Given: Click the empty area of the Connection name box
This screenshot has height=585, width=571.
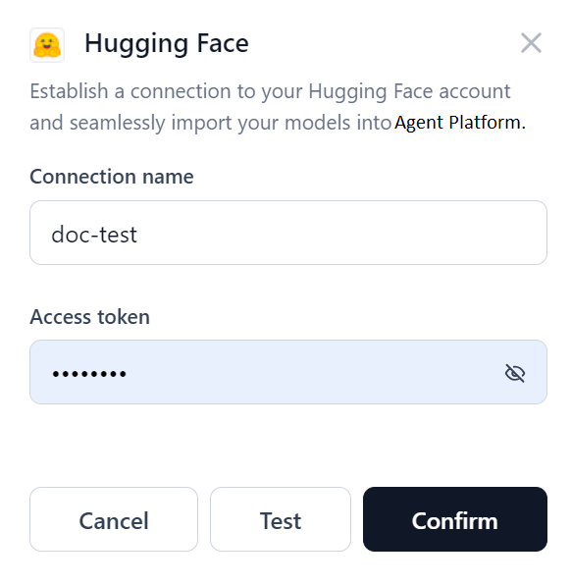Looking at the screenshot, I should (x=339, y=233).
